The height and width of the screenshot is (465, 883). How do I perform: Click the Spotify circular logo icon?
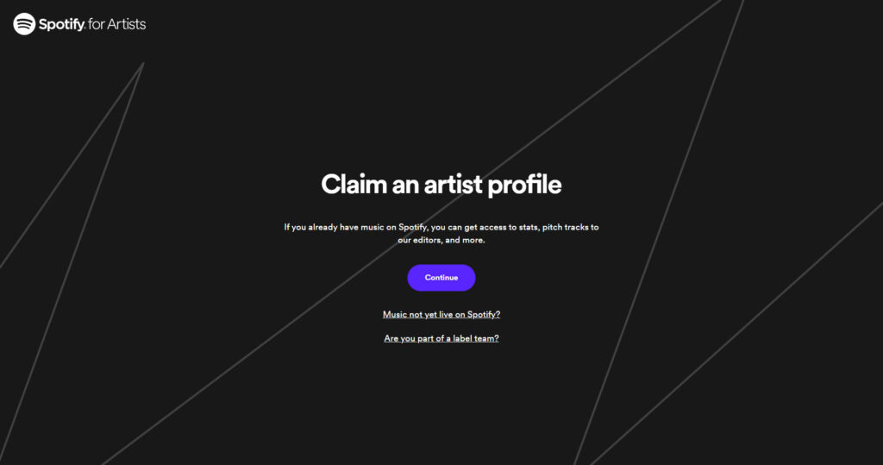coord(24,23)
